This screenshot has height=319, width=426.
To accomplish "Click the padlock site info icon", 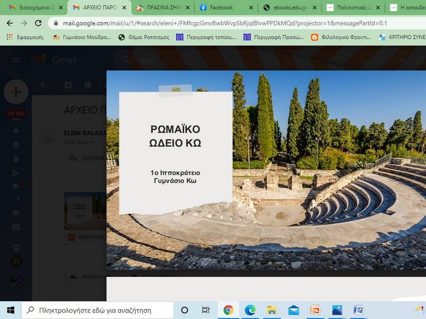I will (56, 23).
